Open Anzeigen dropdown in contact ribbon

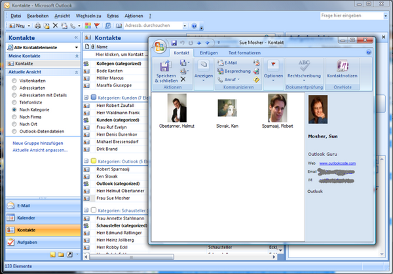(x=204, y=71)
